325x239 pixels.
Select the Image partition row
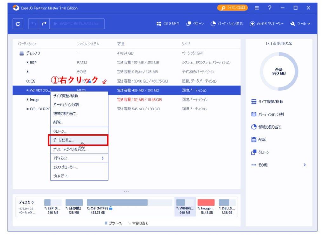pos(126,100)
